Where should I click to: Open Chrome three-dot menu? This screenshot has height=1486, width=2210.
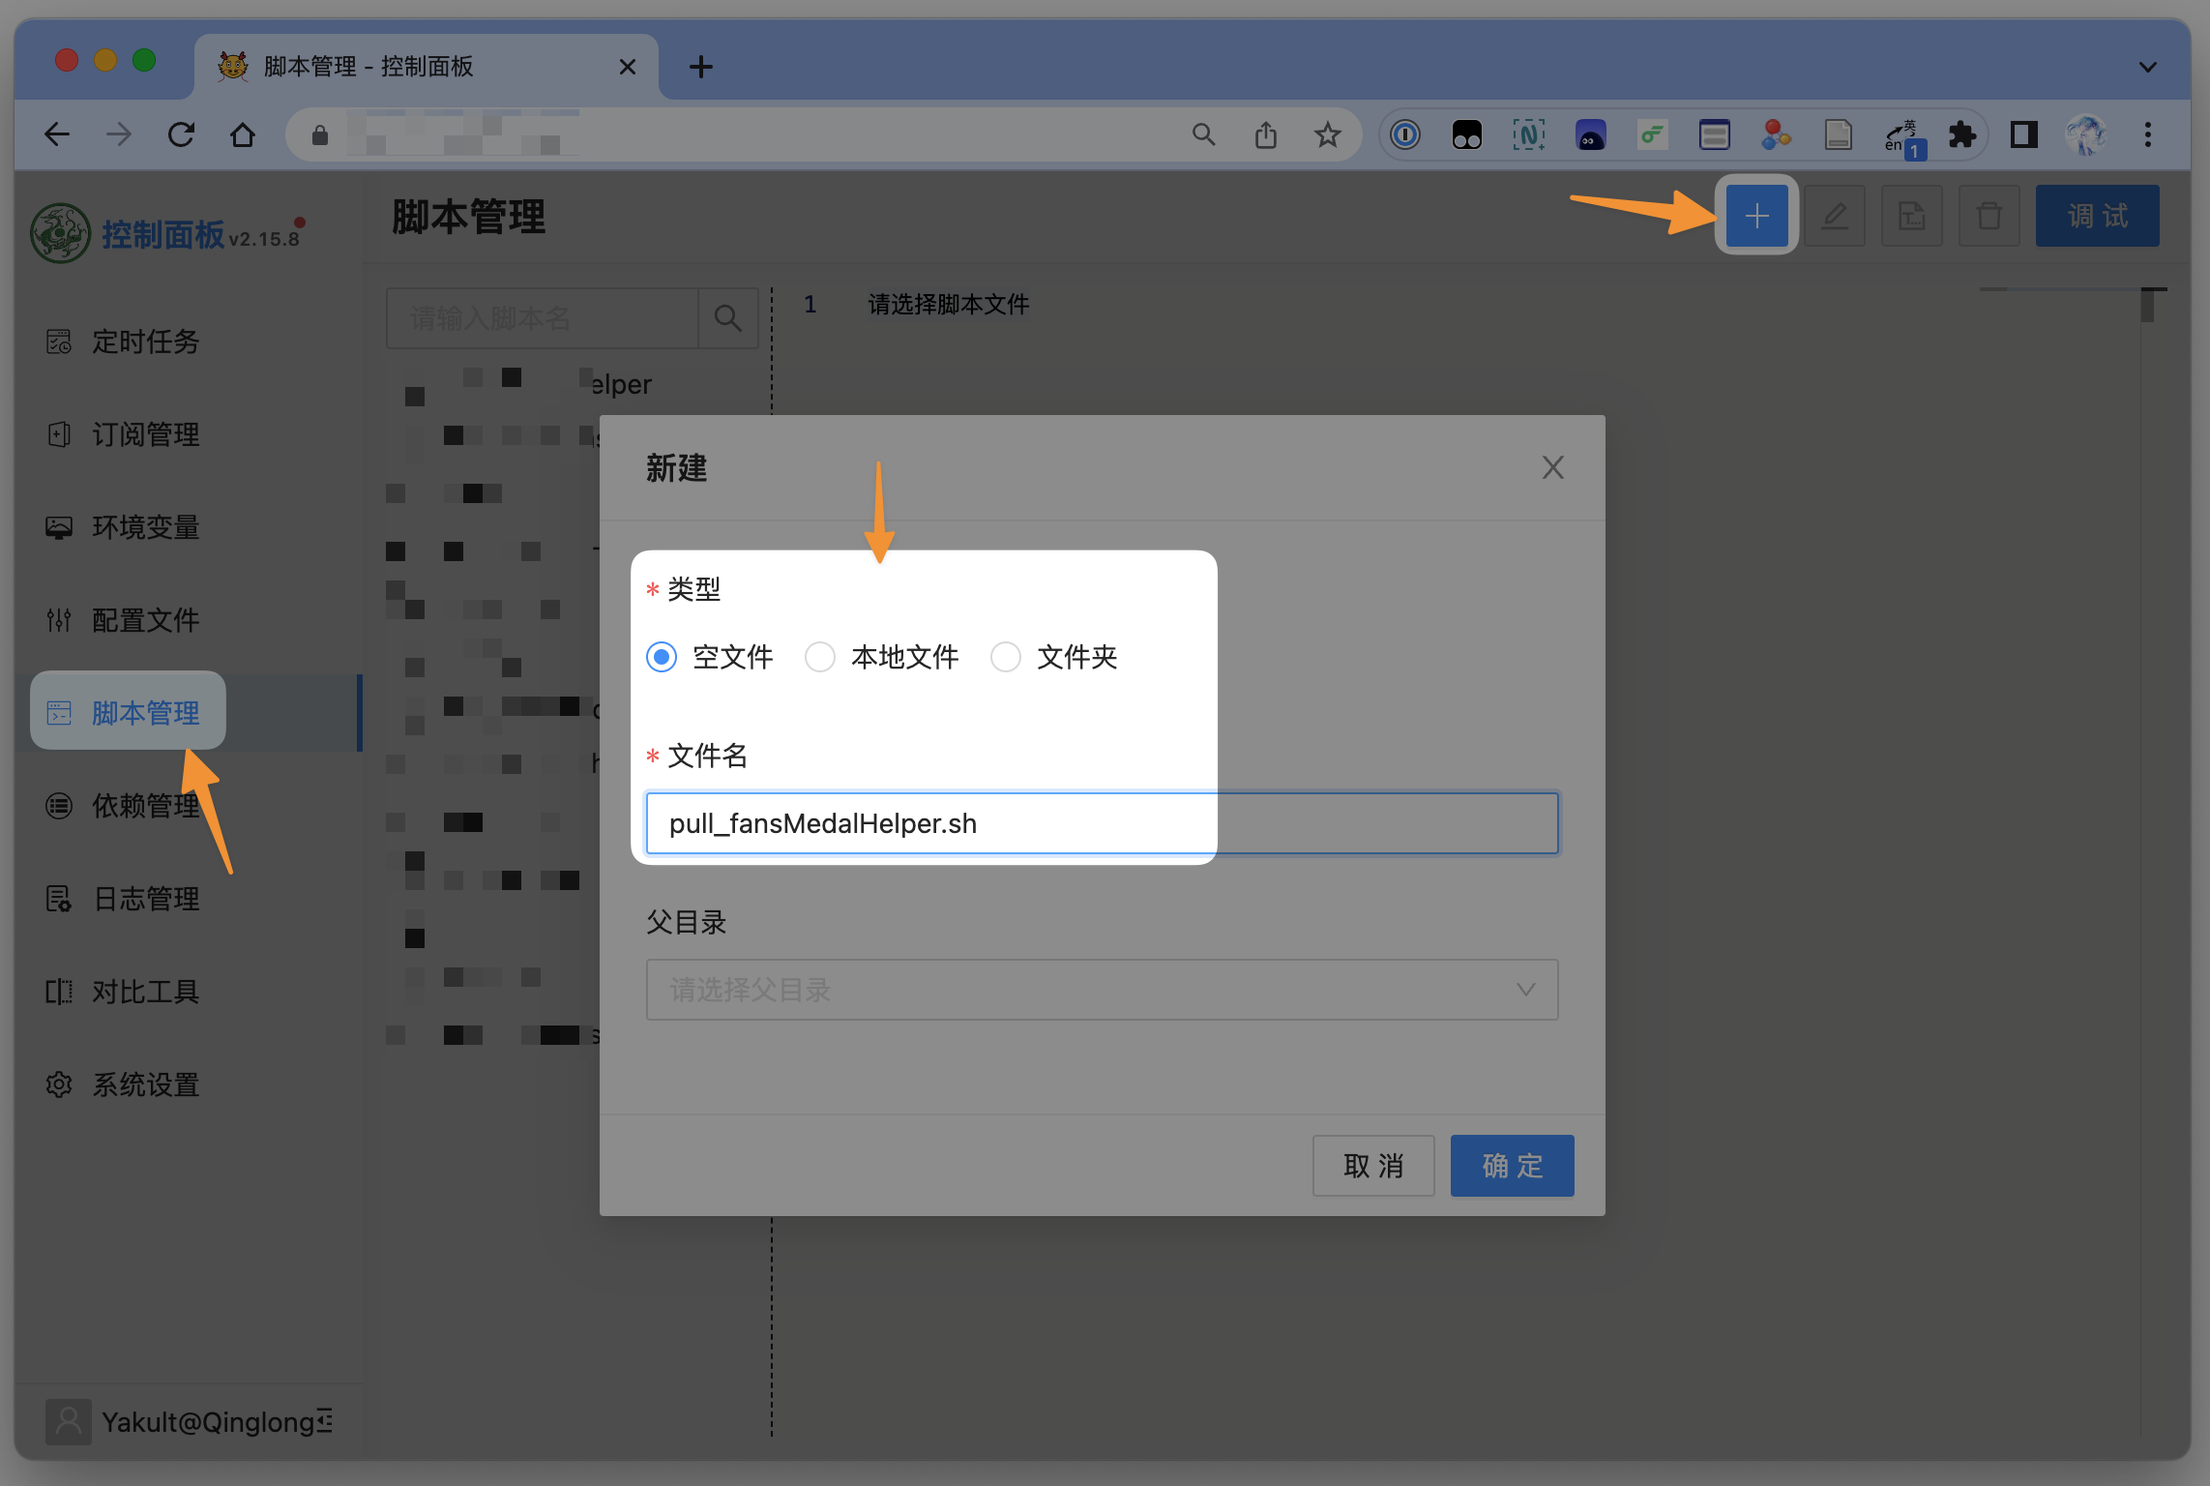pyautogui.click(x=2147, y=134)
